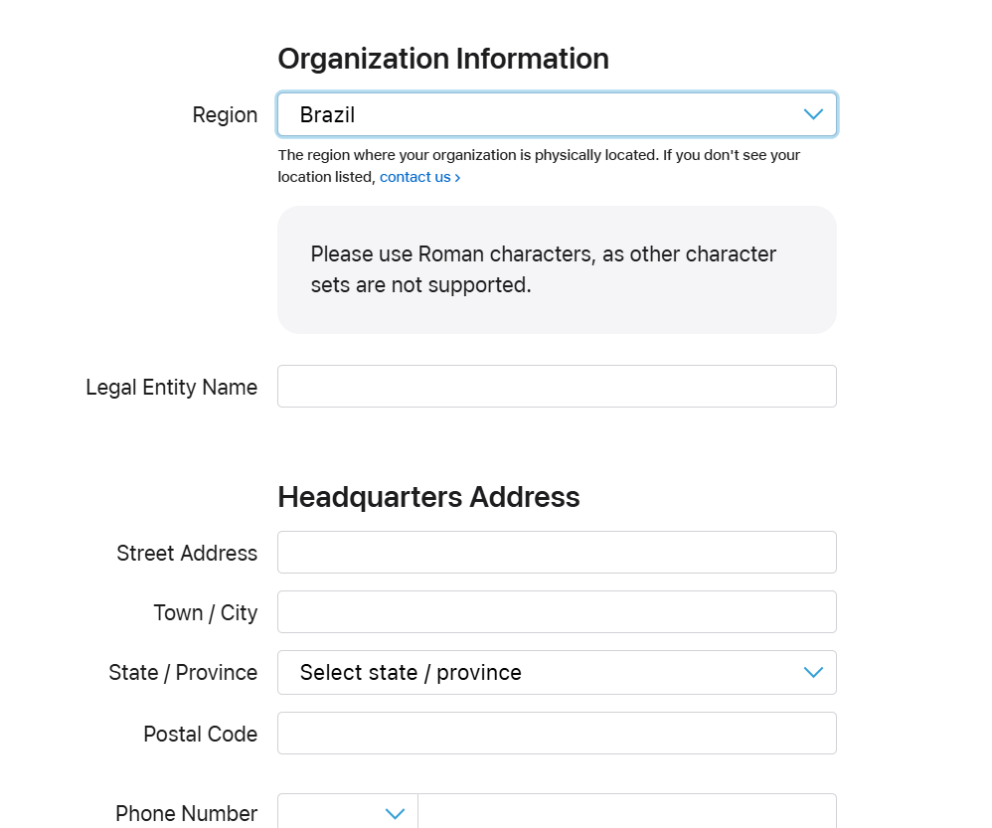Viewport: 992px width, 828px height.
Task: Open the Region dropdown showing Brazil
Action: (537, 114)
